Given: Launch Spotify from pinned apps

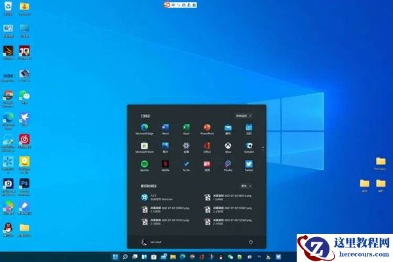Looking at the screenshot, I should [144, 166].
